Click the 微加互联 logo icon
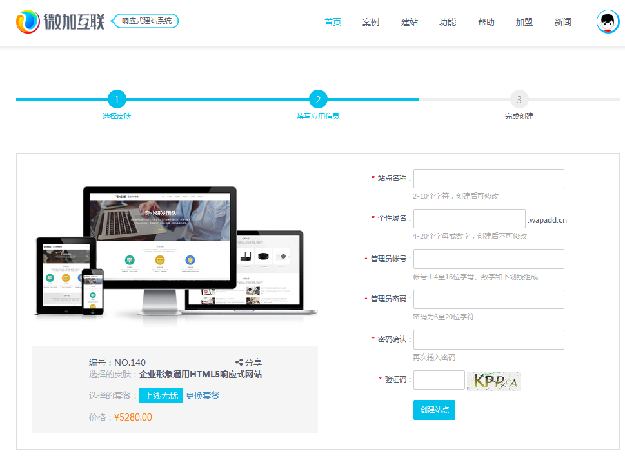 point(28,22)
